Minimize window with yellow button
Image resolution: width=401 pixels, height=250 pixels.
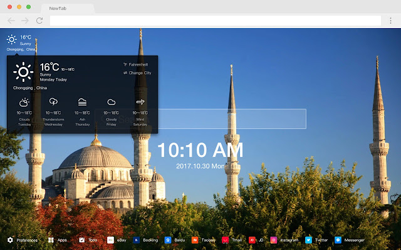coord(19,7)
